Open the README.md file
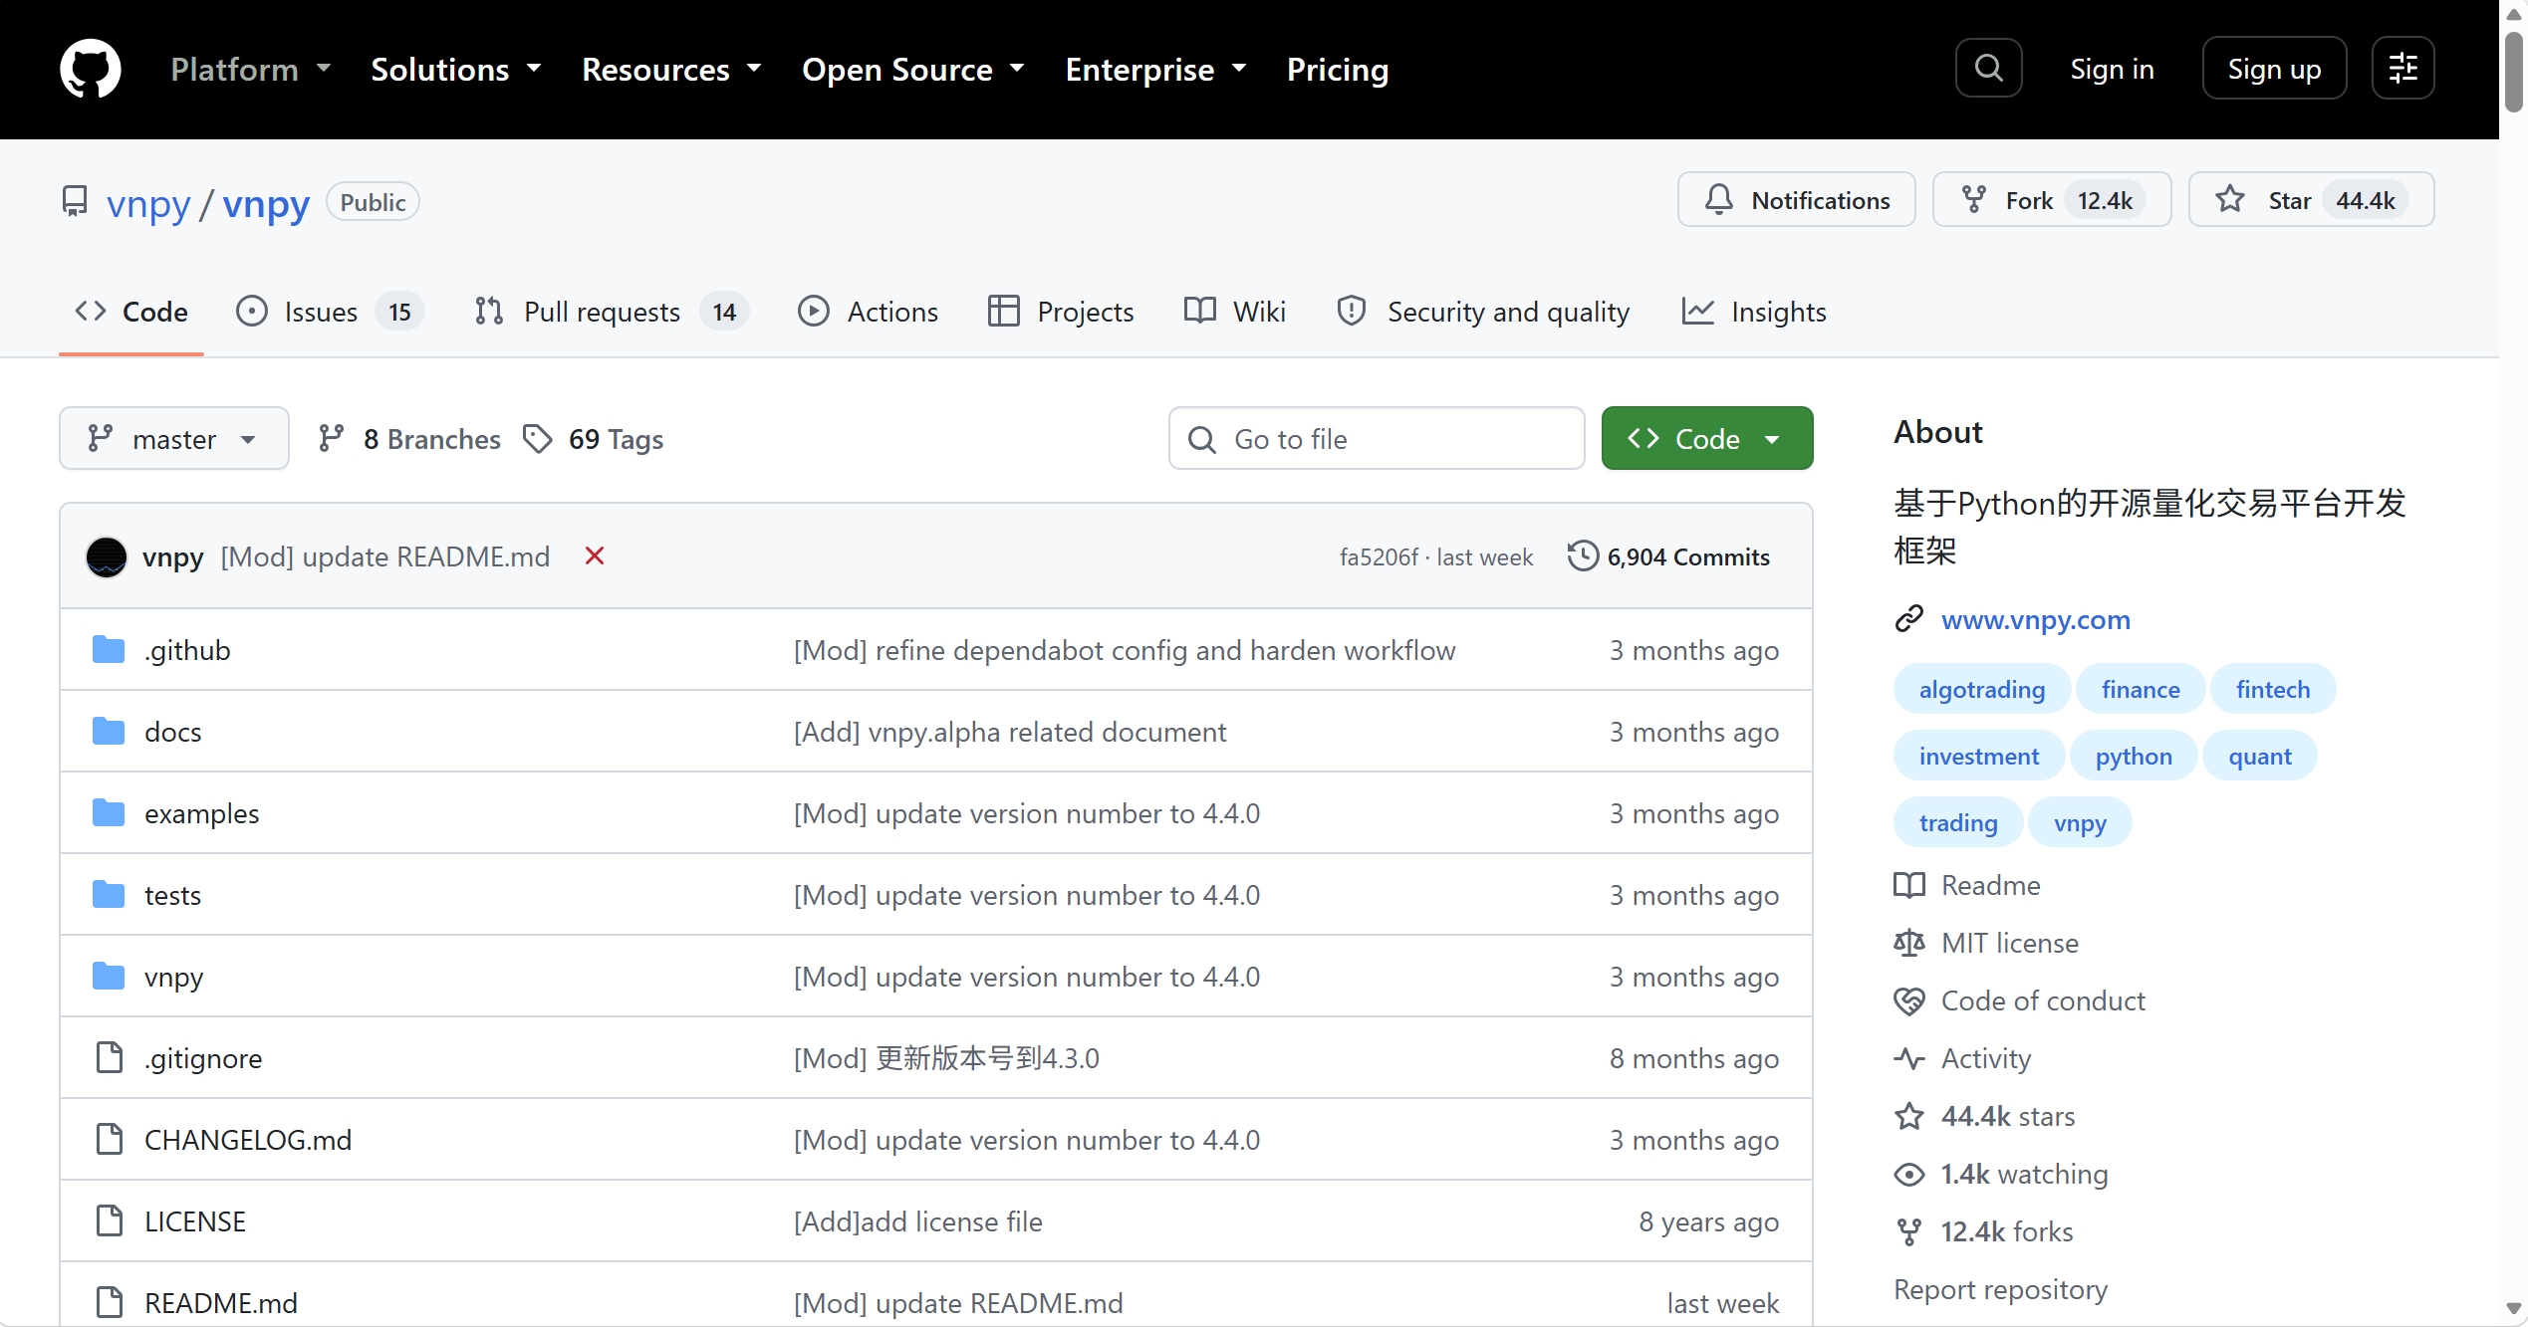This screenshot has height=1327, width=2528. pos(221,1303)
